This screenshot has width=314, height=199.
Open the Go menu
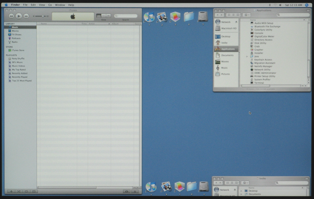tap(50, 5)
